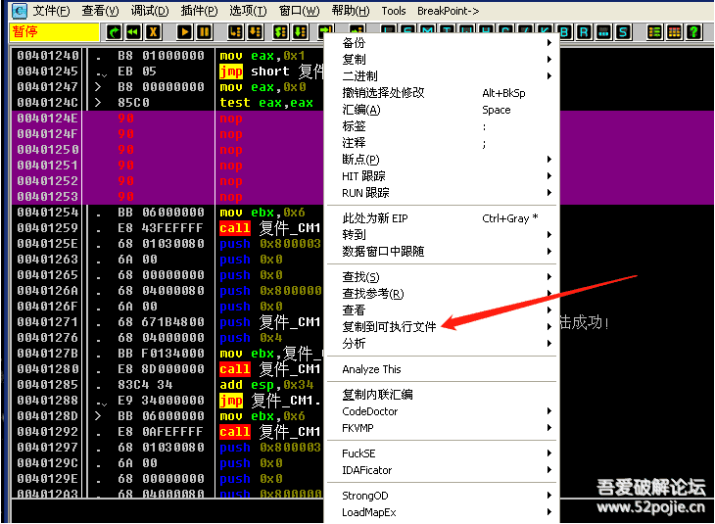Open References window with R icon
The width and height of the screenshot is (715, 524).
[583, 32]
